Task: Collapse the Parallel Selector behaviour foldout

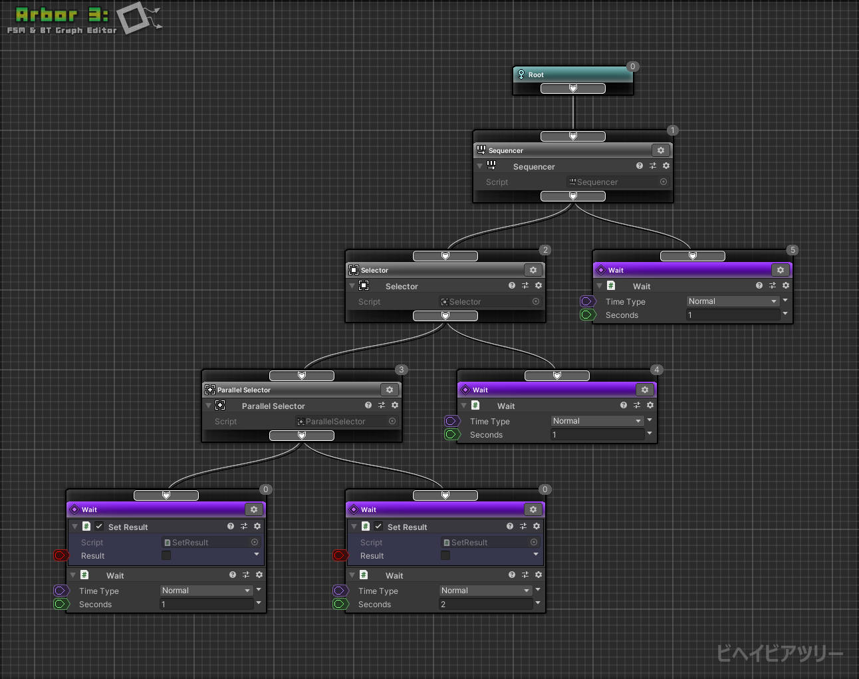Action: click(x=208, y=406)
